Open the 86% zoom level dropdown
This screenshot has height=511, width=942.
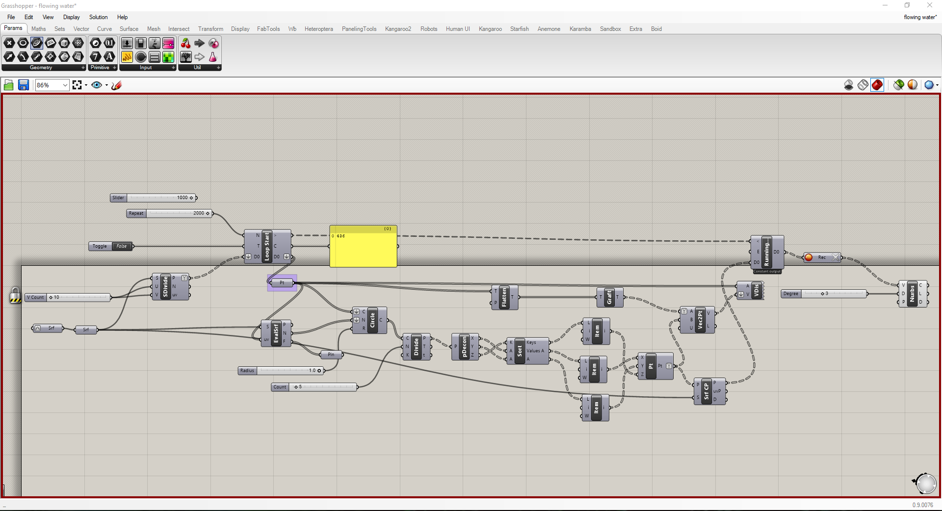[52, 85]
